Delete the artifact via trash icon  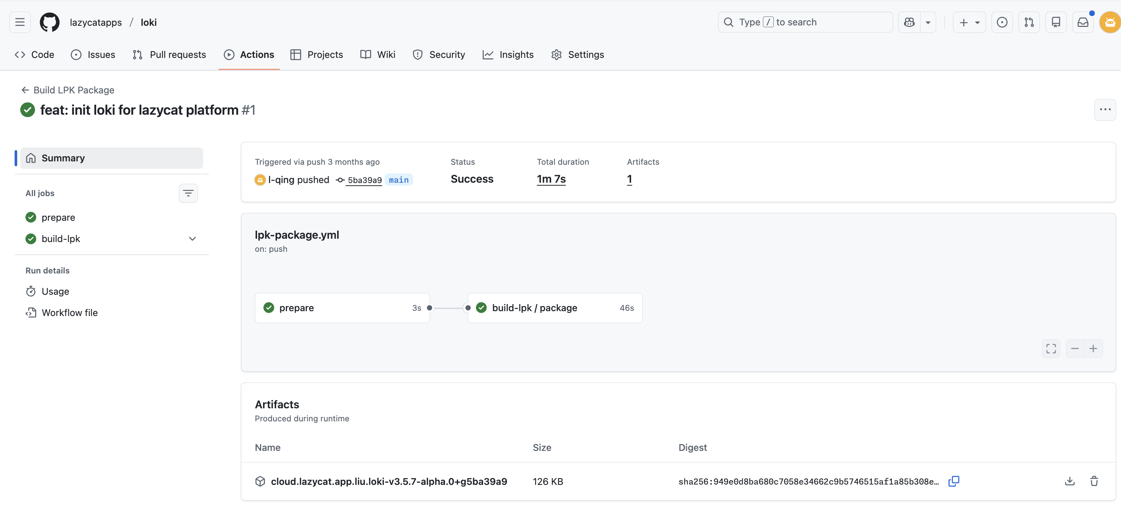click(x=1094, y=482)
